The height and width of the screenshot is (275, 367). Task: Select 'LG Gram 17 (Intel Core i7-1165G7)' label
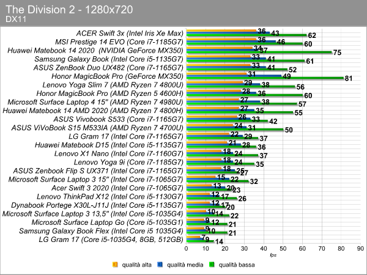pos(126,136)
